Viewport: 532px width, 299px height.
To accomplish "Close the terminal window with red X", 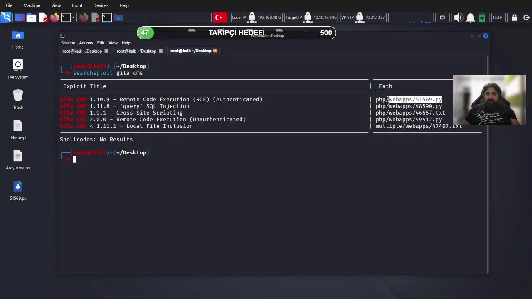I will click(x=485, y=36).
